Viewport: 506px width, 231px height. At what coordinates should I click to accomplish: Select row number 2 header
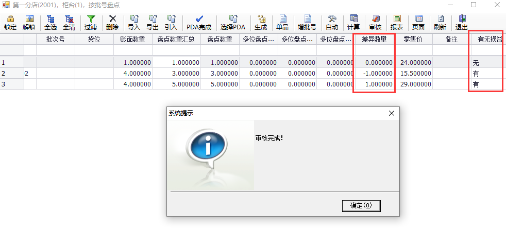click(12, 74)
